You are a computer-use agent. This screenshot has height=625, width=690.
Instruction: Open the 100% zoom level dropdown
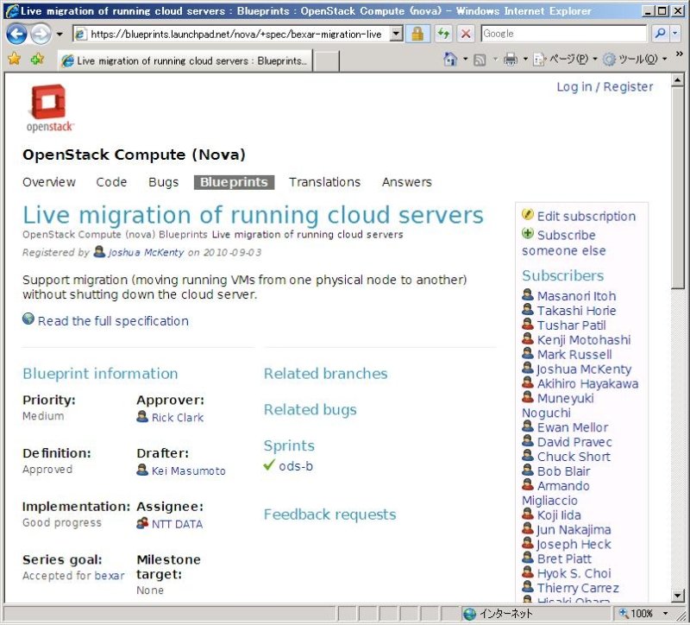tap(666, 613)
